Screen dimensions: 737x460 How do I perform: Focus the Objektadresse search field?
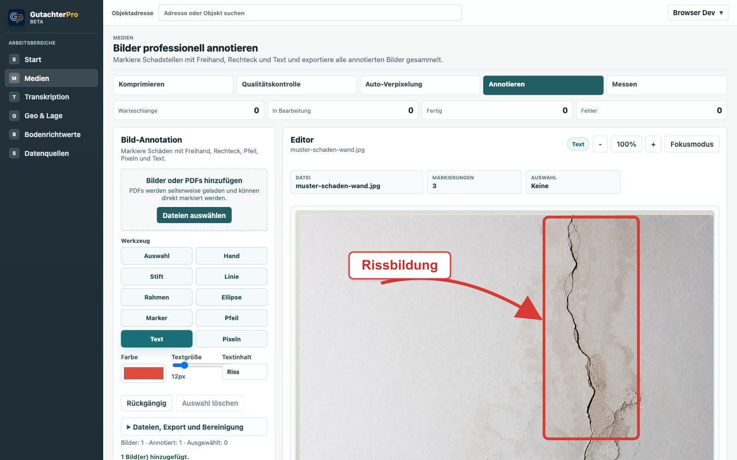pos(310,13)
